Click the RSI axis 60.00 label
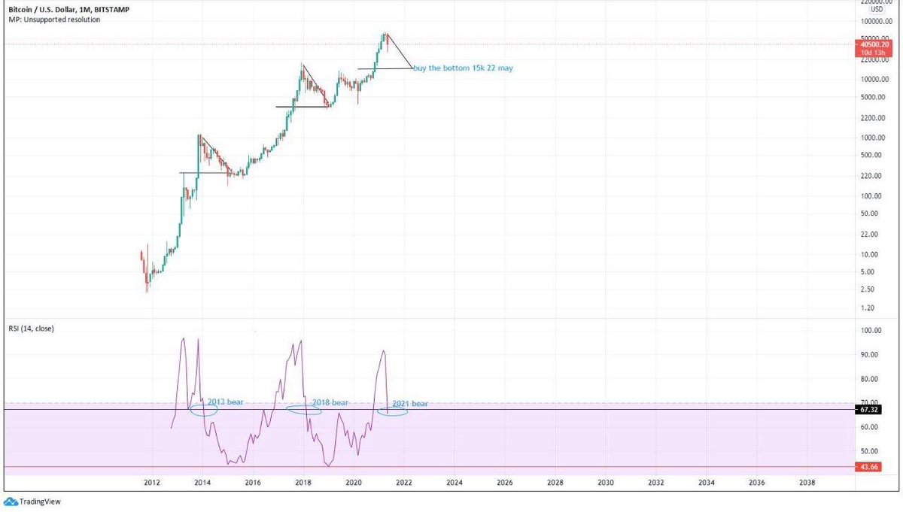The width and height of the screenshot is (903, 512). tap(871, 427)
